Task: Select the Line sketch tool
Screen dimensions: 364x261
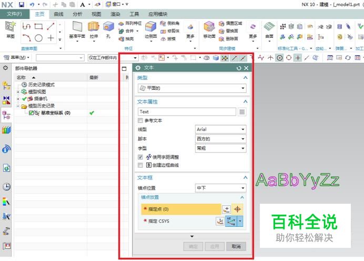Action: (50, 26)
